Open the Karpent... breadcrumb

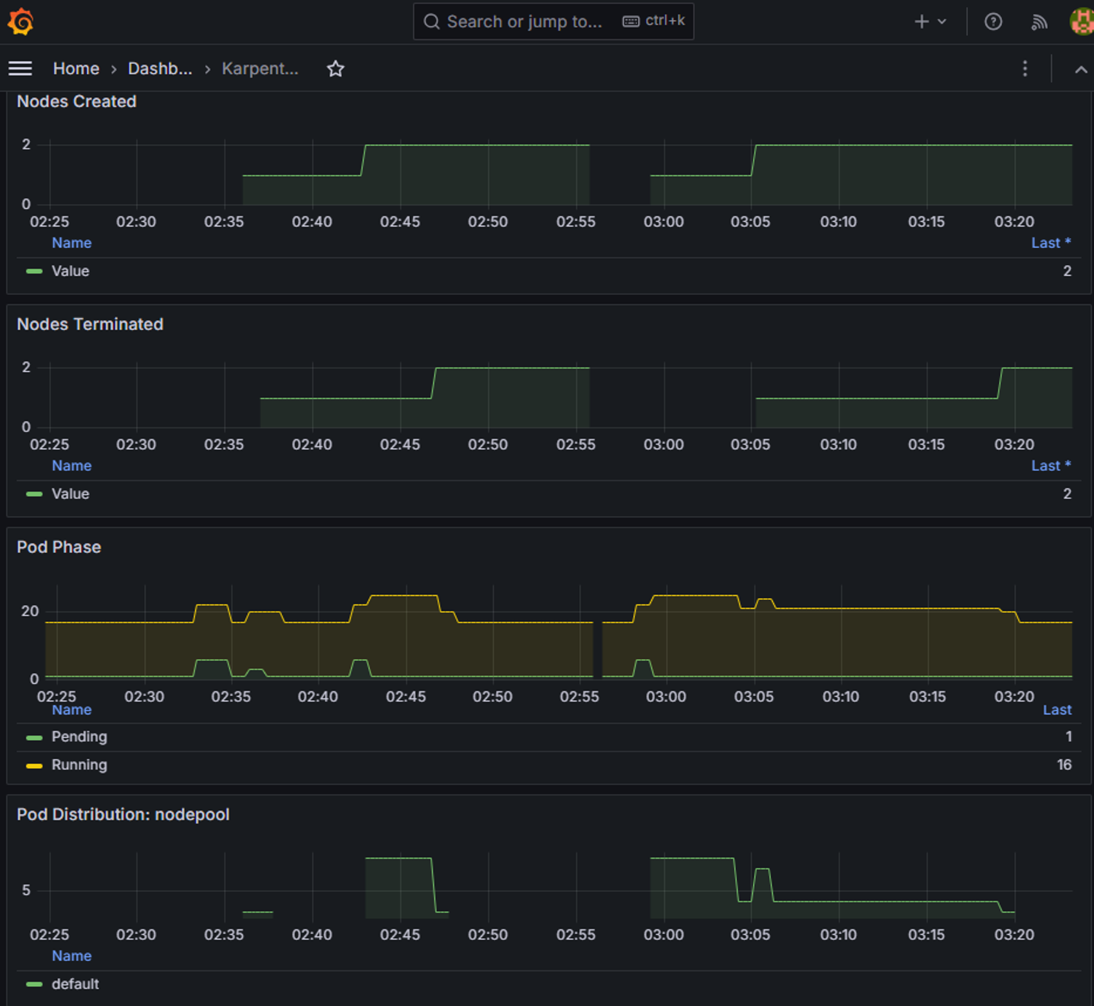[x=260, y=68]
